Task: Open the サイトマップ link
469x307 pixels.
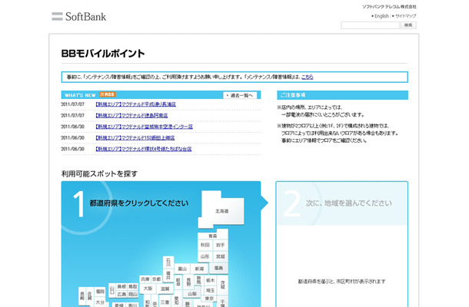Action: [406, 16]
